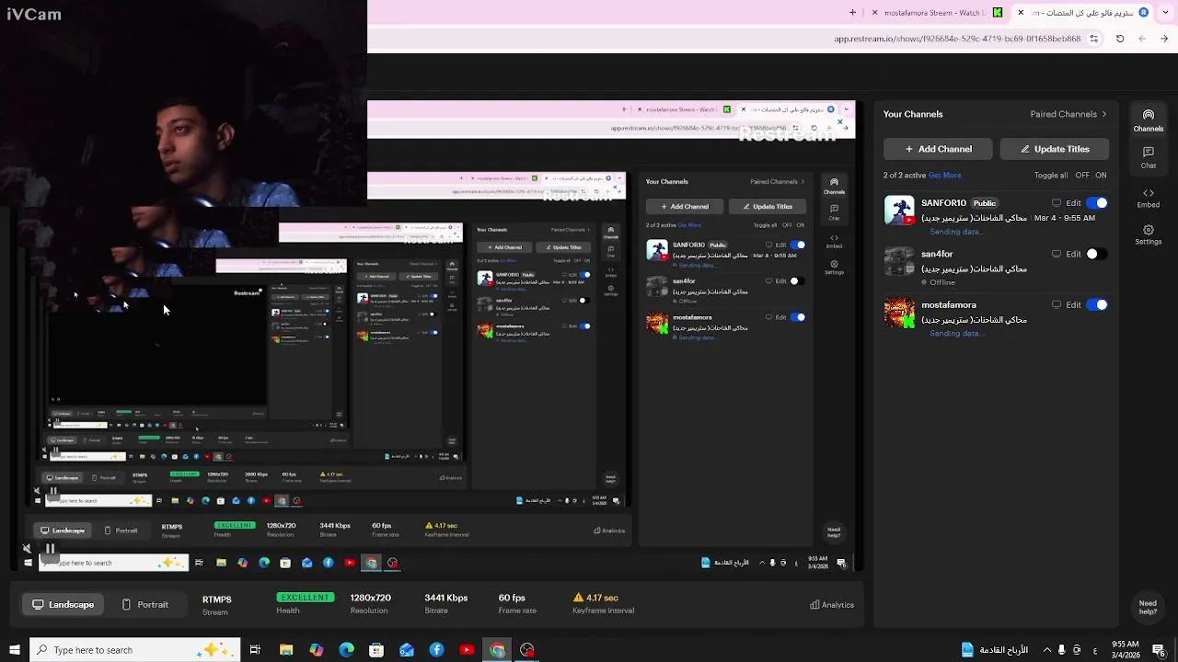The image size is (1178, 662).
Task: Edit the mostafamora channel
Action: point(1073,304)
